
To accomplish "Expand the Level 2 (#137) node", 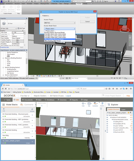I will point(114,130).
